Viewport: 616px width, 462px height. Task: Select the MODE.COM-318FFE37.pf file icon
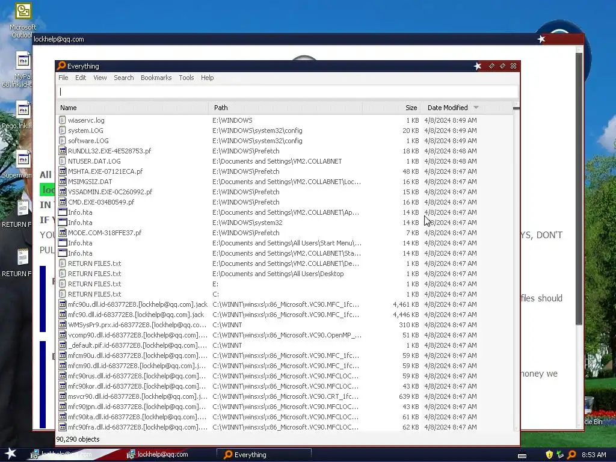pos(62,233)
